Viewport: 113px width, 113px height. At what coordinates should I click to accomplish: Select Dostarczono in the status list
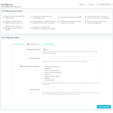[x=47, y=74]
